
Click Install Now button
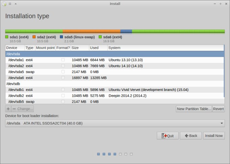point(214,136)
